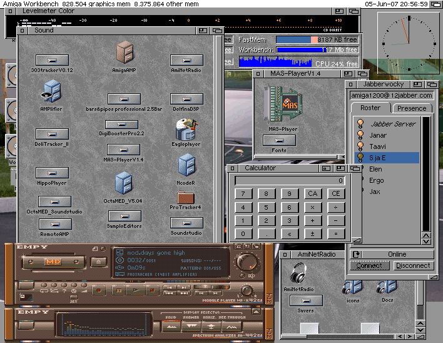
Task: Click the Jabberwocky roster scroll down arrow
Action: pyautogui.click(x=426, y=241)
